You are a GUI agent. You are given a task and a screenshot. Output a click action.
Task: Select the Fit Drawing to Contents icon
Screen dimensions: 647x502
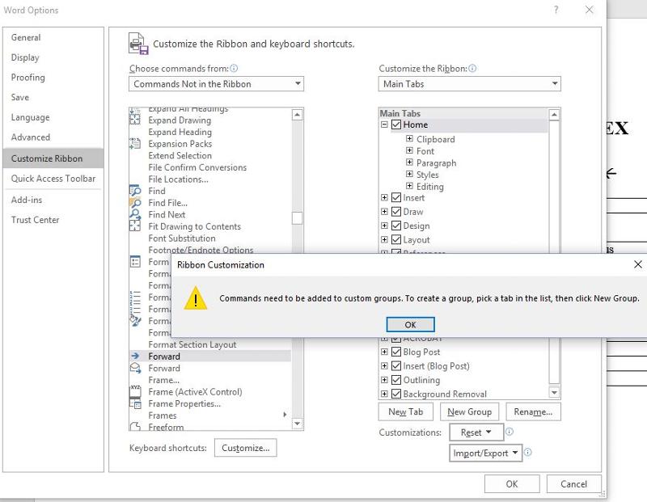tap(135, 227)
